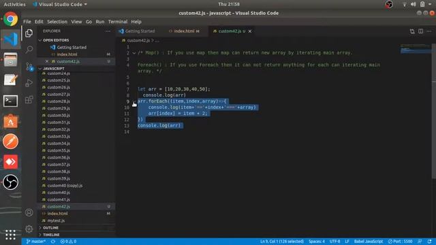Open OBS Studio from the dock
The image size is (436, 245).
pyautogui.click(x=11, y=182)
